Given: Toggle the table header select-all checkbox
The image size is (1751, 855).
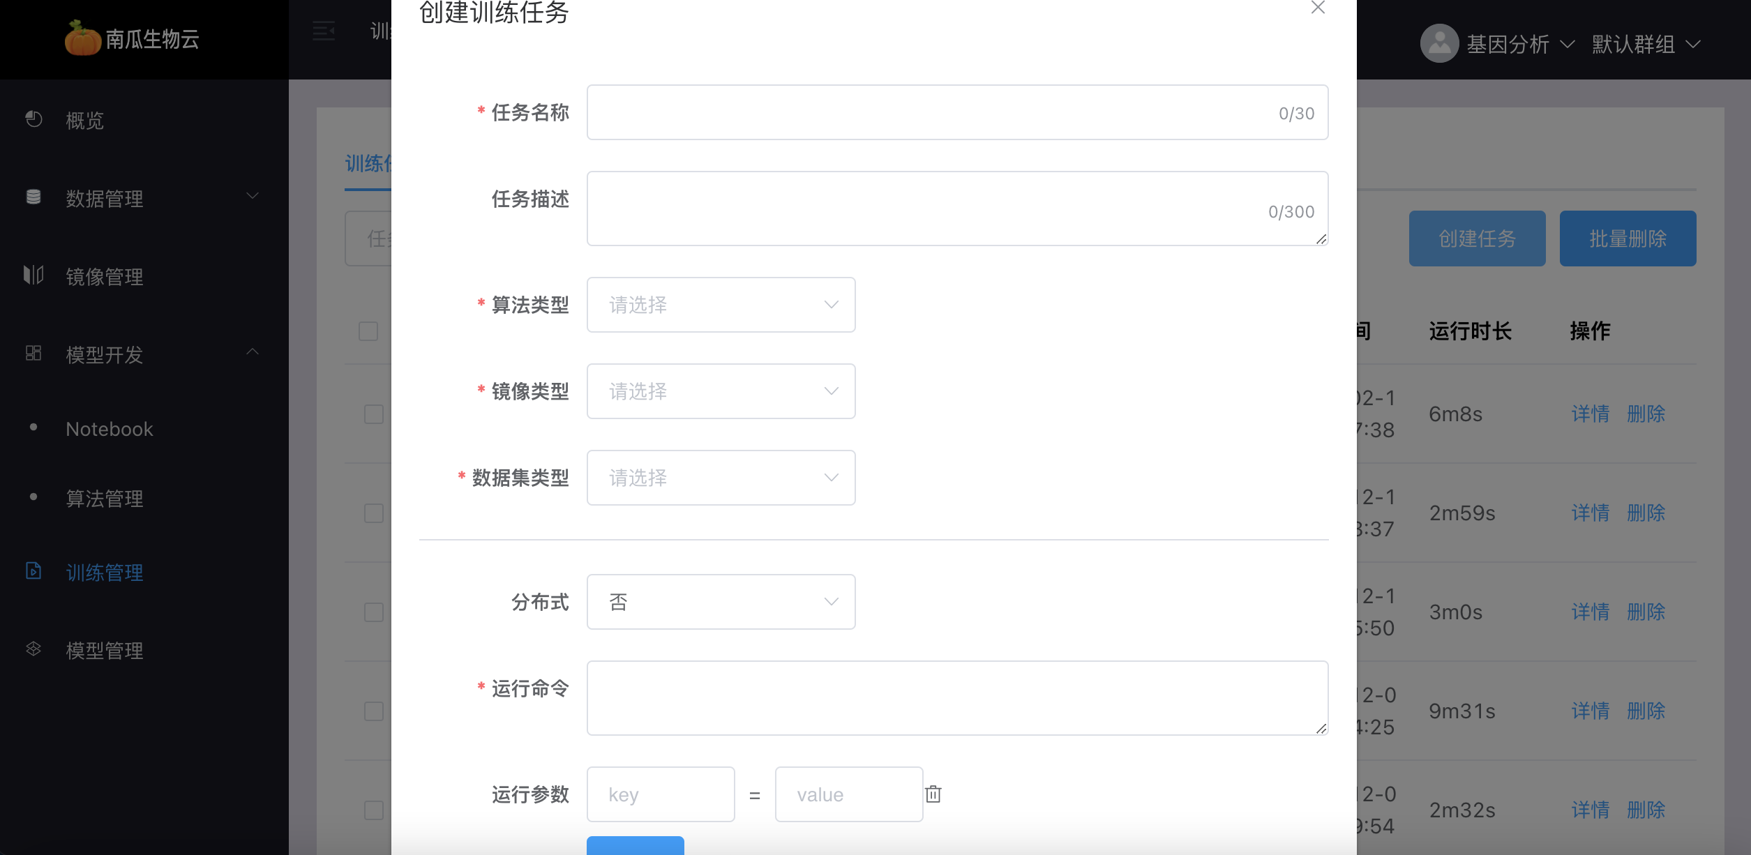Looking at the screenshot, I should 368,331.
